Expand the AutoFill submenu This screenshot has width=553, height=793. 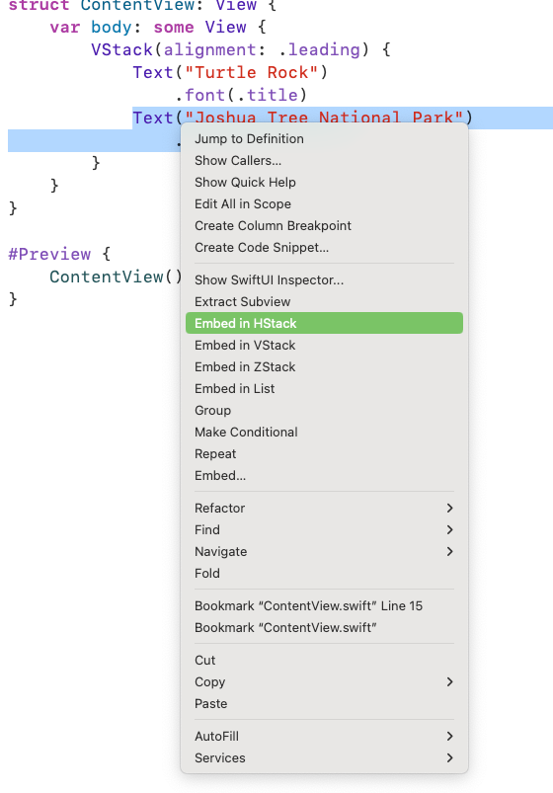tap(324, 736)
